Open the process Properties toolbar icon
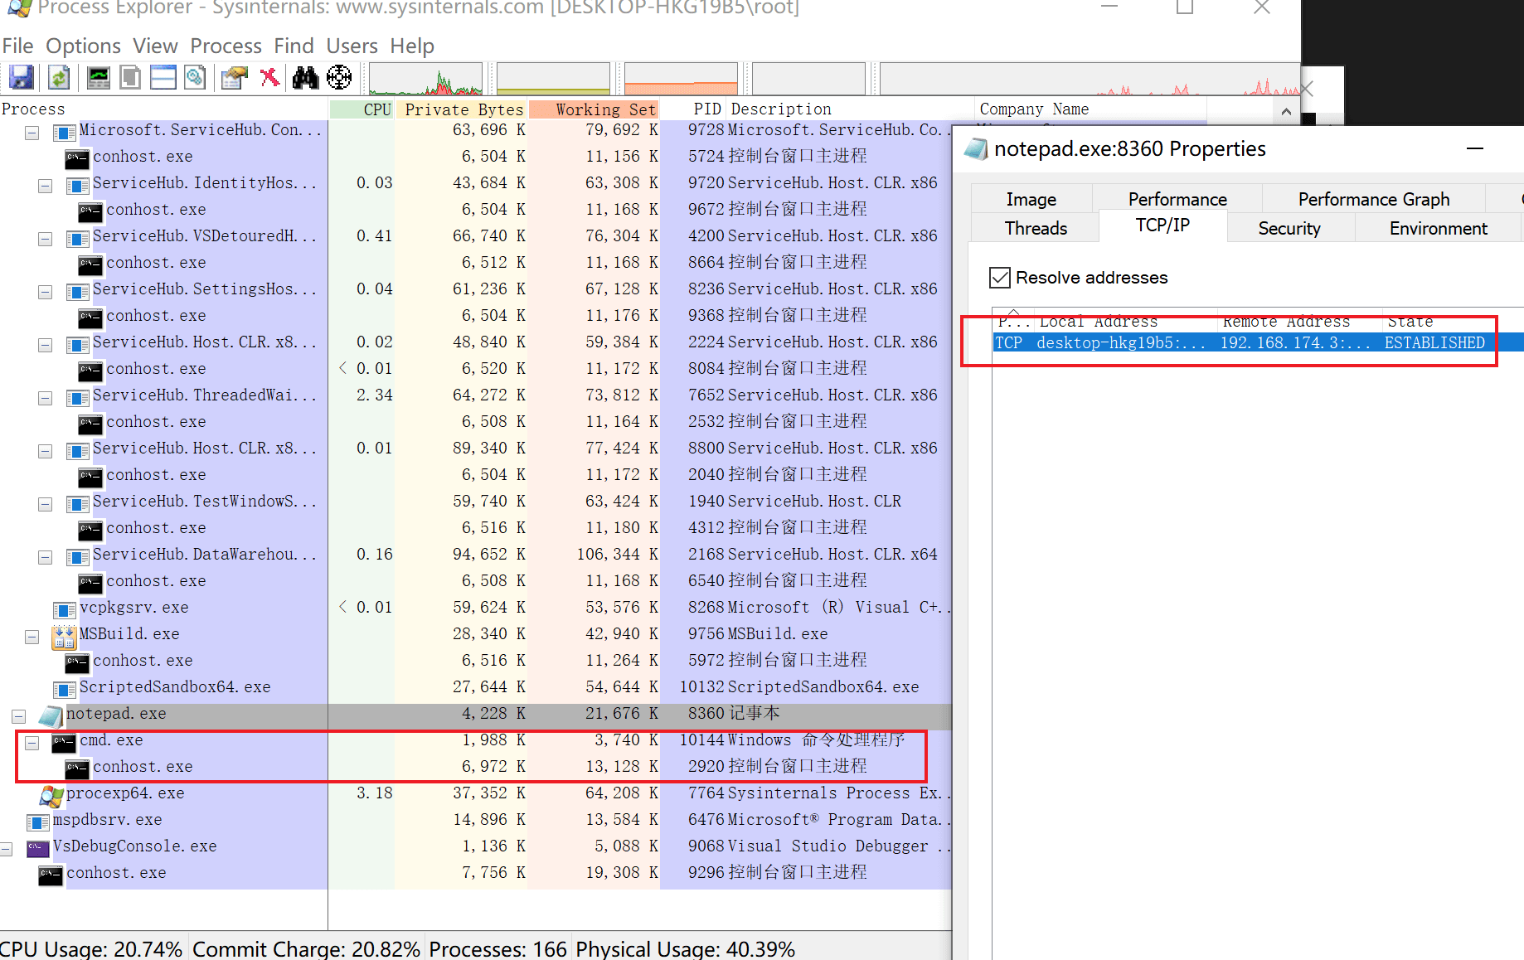 coord(235,78)
